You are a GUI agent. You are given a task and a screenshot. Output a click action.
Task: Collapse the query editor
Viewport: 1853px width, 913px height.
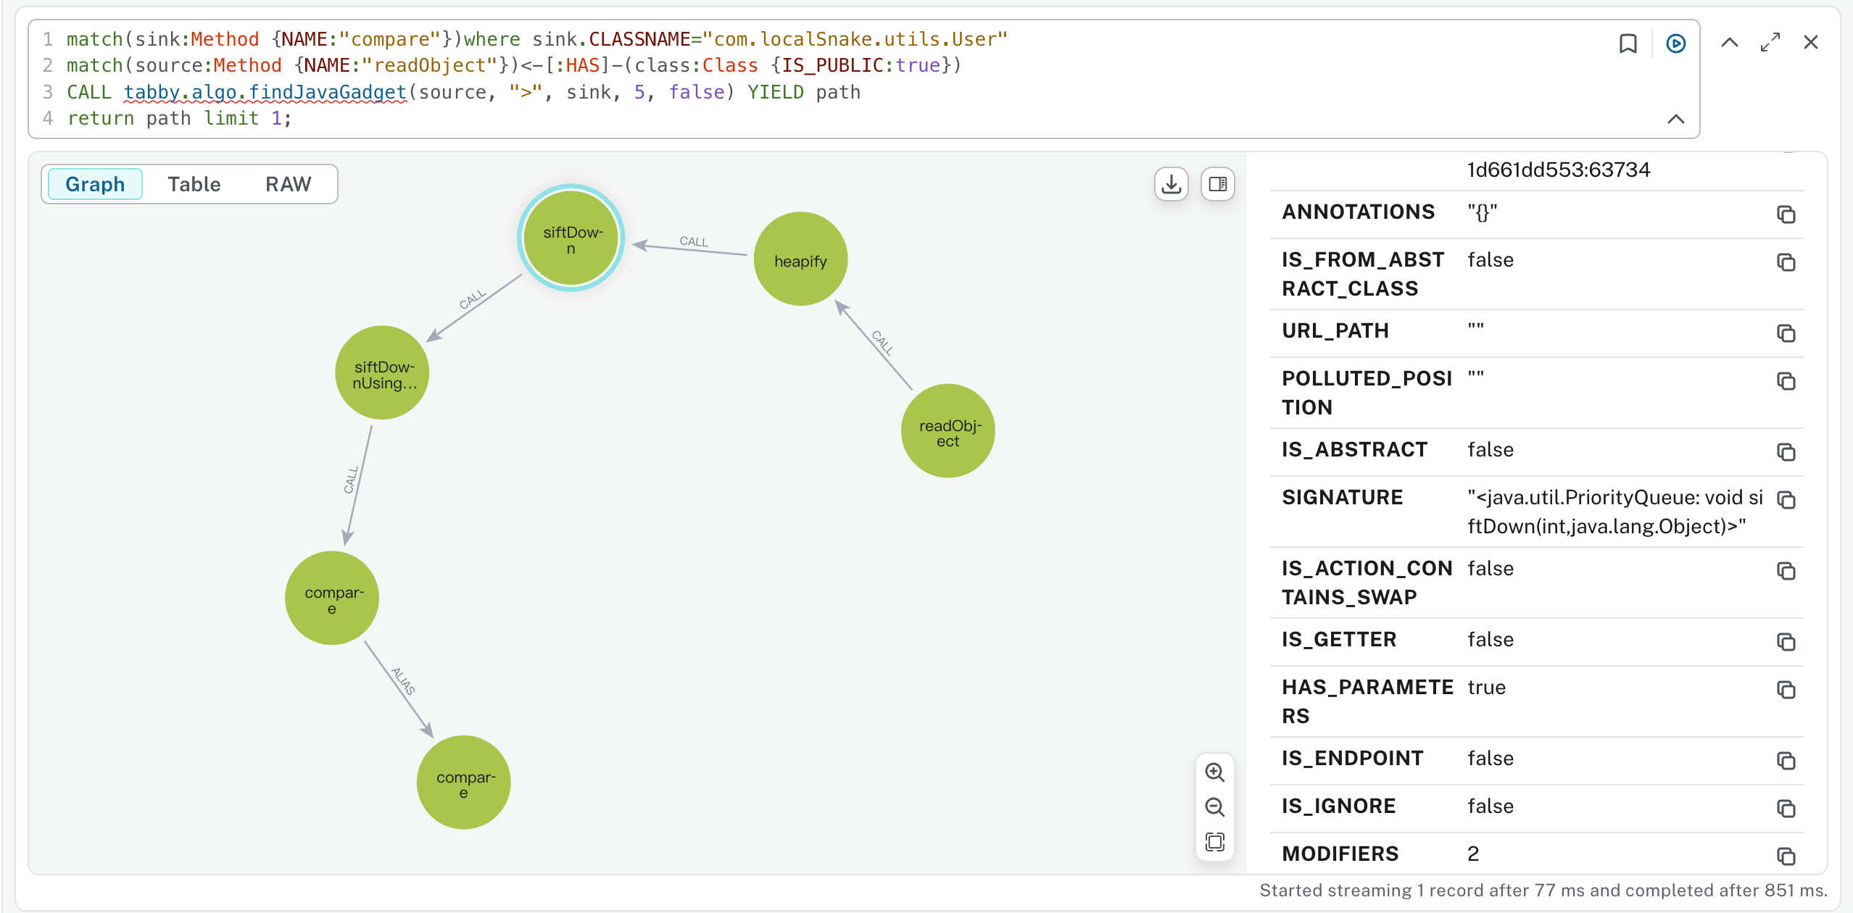pyautogui.click(x=1675, y=119)
